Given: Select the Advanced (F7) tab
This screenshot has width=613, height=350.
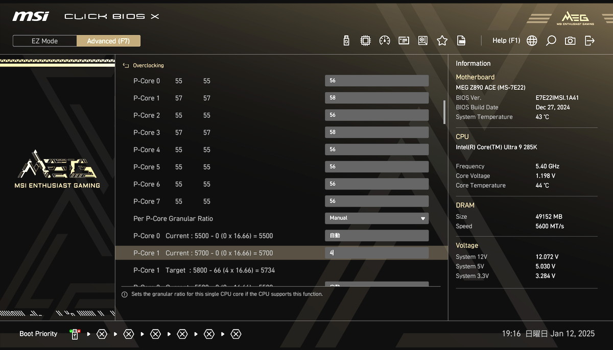Looking at the screenshot, I should point(108,41).
